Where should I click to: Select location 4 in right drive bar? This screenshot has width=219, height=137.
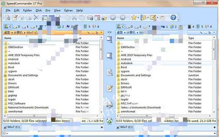[x=191, y=27]
